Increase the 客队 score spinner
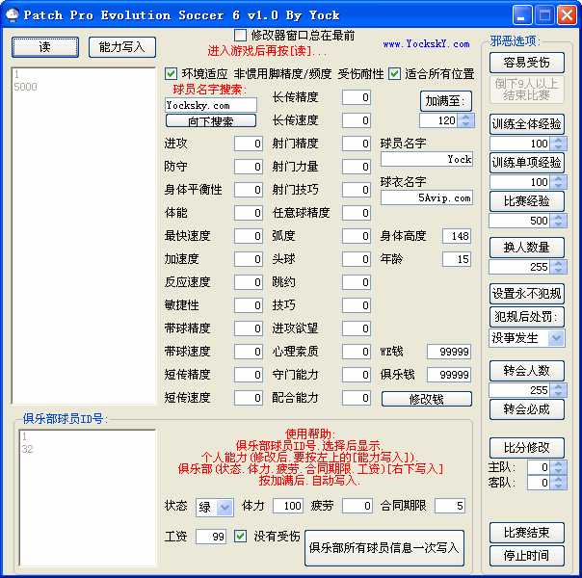582x578 pixels. click(559, 480)
